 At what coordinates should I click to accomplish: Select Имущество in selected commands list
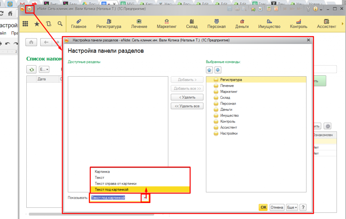[x=256, y=115]
